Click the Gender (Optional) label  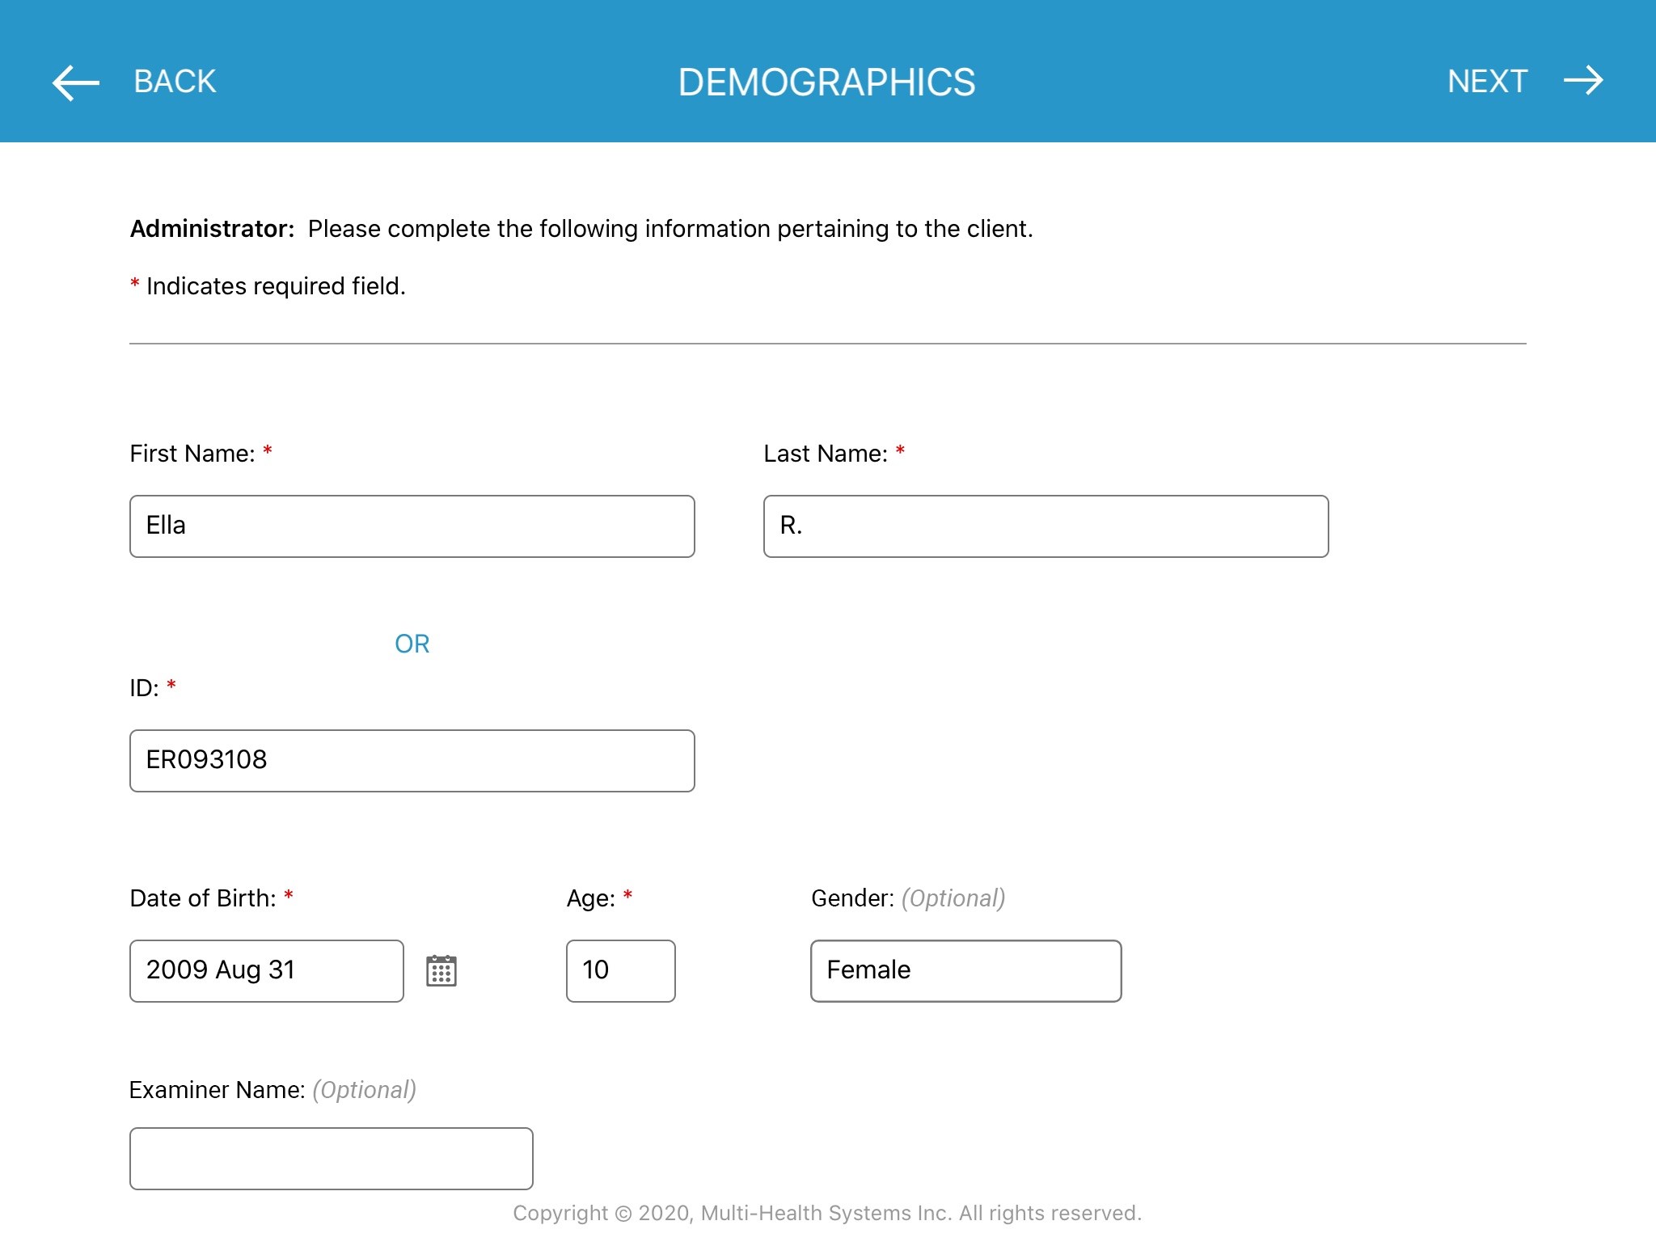coord(907,898)
